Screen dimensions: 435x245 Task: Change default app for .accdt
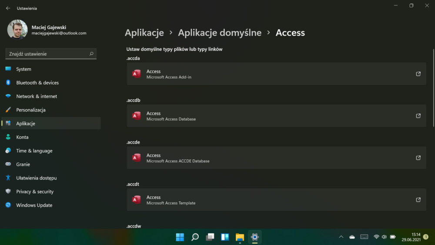(276, 199)
